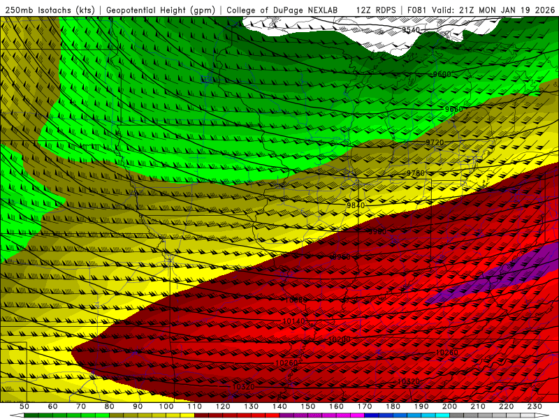Click the 9960 height contour label
Image resolution: width=559 pixels, height=419 pixels.
point(342,257)
